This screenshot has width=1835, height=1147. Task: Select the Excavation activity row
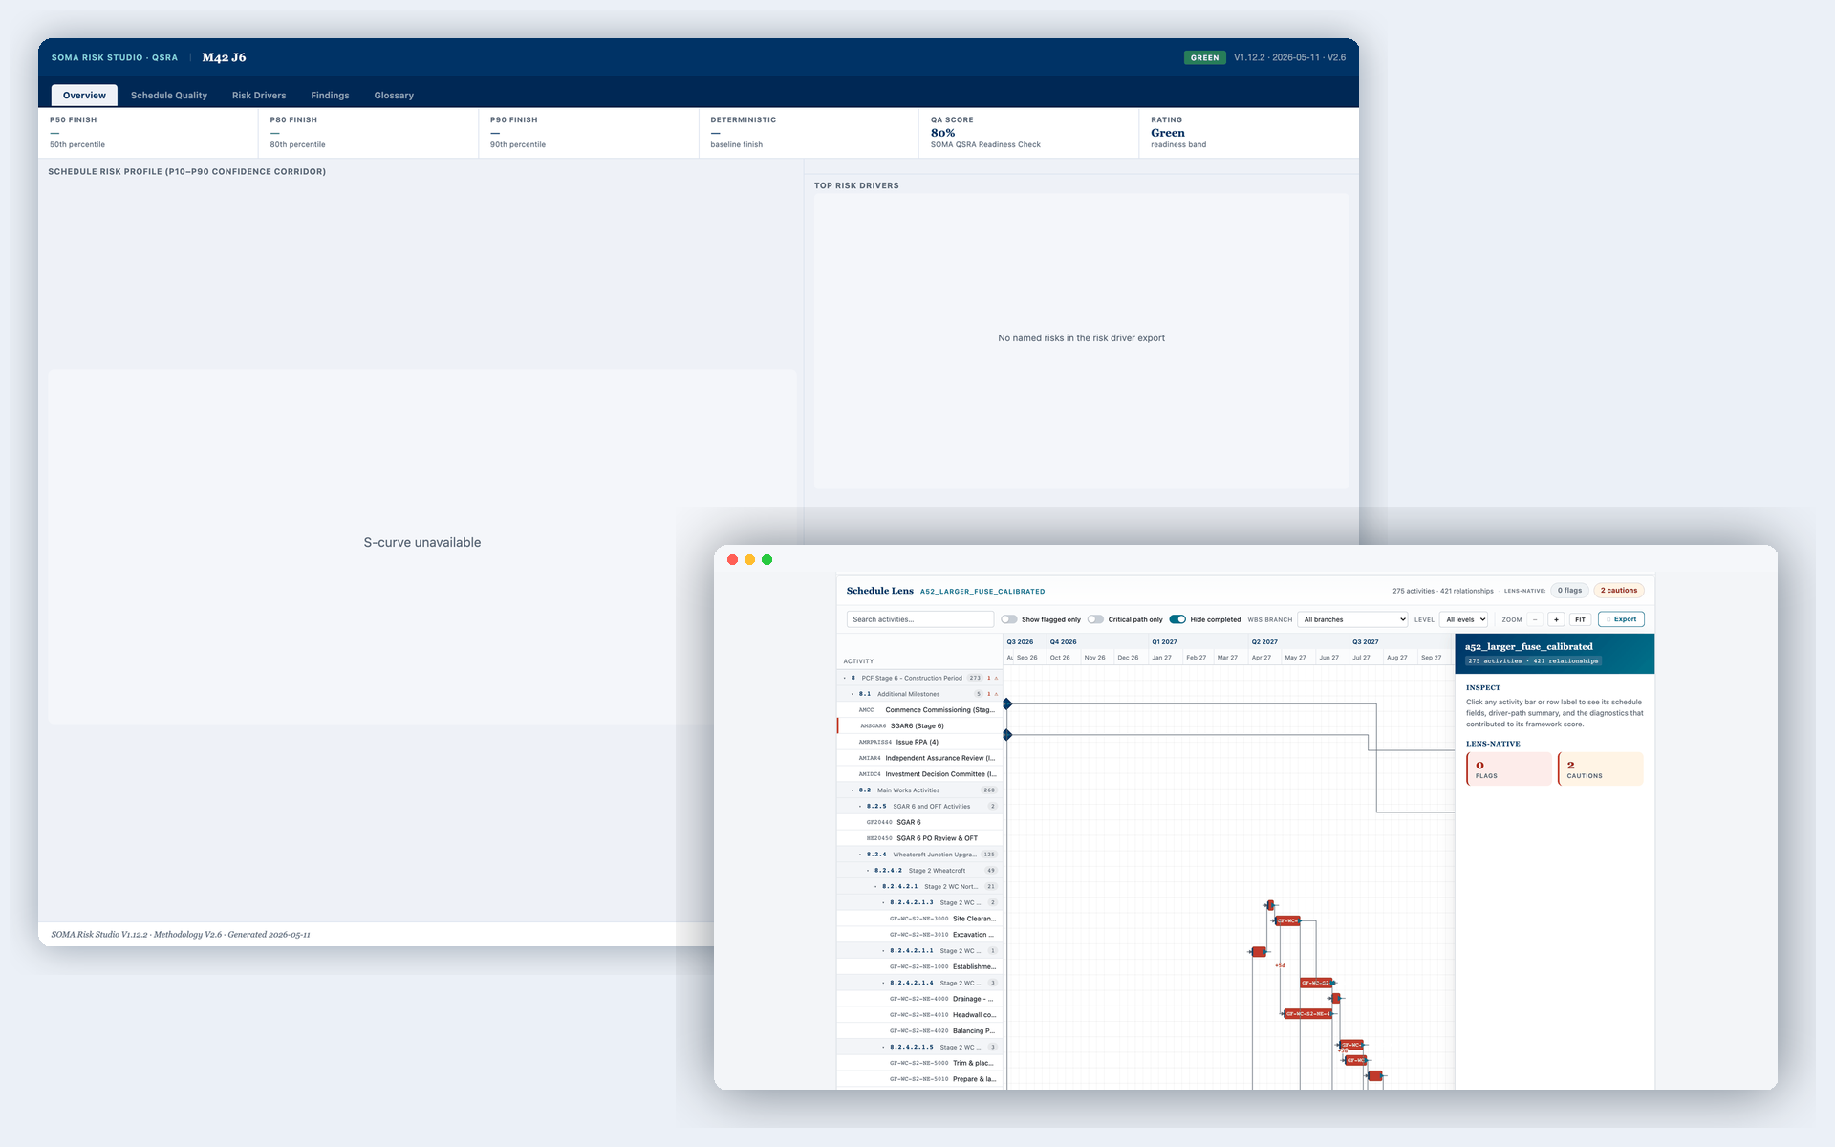(919, 935)
